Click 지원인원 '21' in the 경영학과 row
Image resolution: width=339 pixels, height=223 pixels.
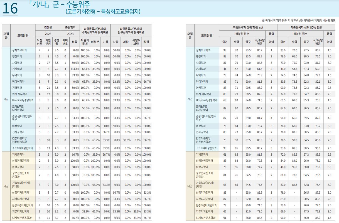point(48,88)
